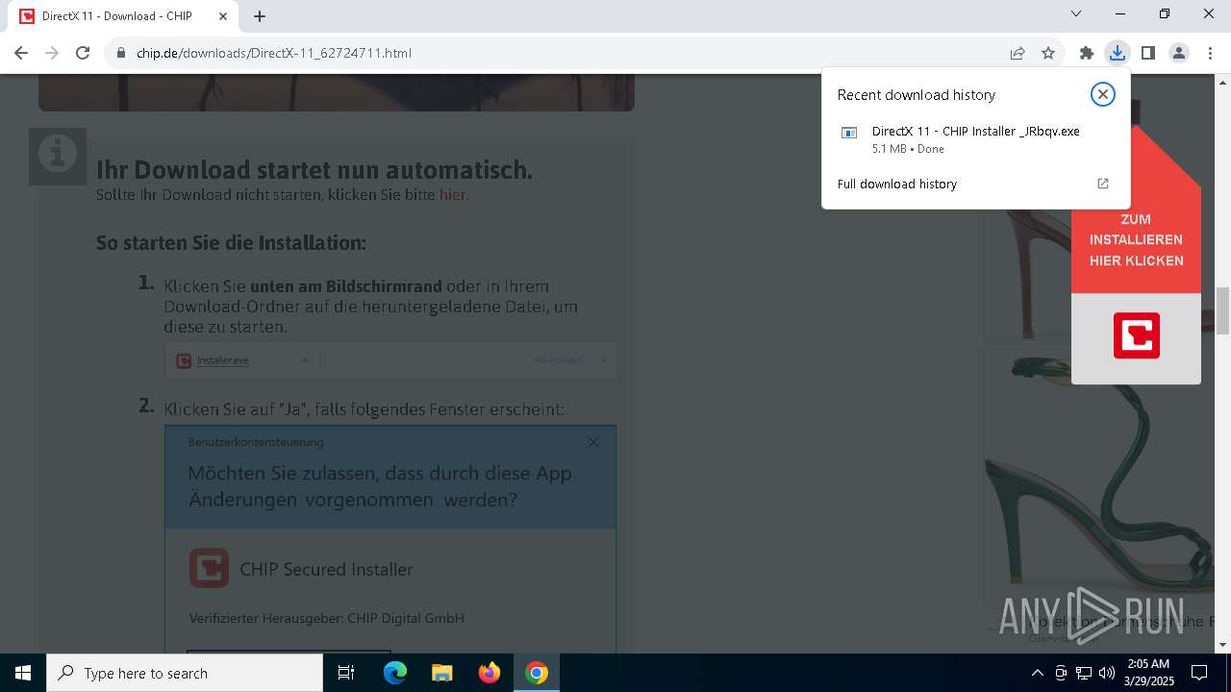Click the info icon beside download heading
Image resolution: width=1231 pixels, height=692 pixels.
coord(58,156)
